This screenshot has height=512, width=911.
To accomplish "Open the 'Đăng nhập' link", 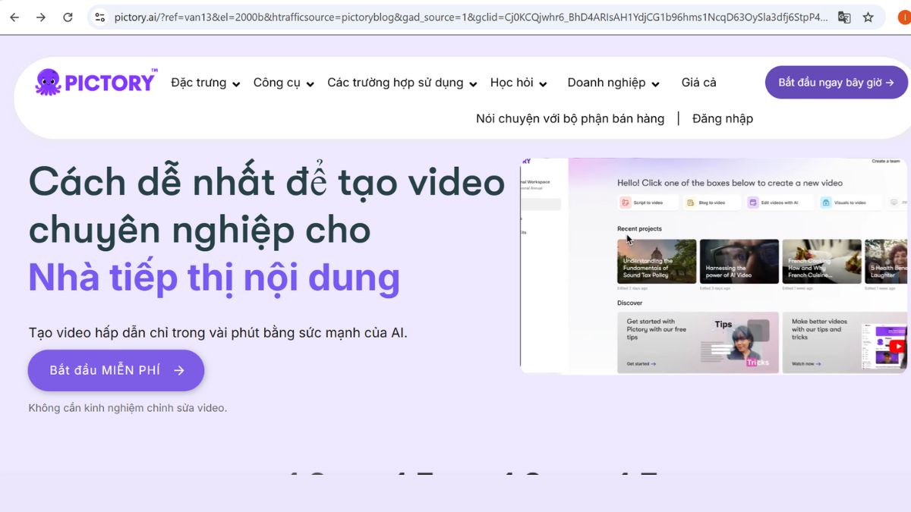I will tap(722, 118).
